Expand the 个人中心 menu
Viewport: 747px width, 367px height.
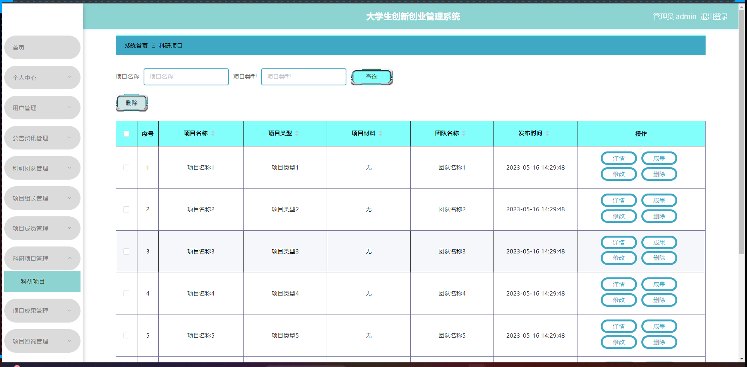tap(42, 78)
